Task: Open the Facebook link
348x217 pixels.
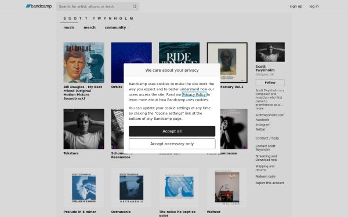Action: tap(262, 120)
